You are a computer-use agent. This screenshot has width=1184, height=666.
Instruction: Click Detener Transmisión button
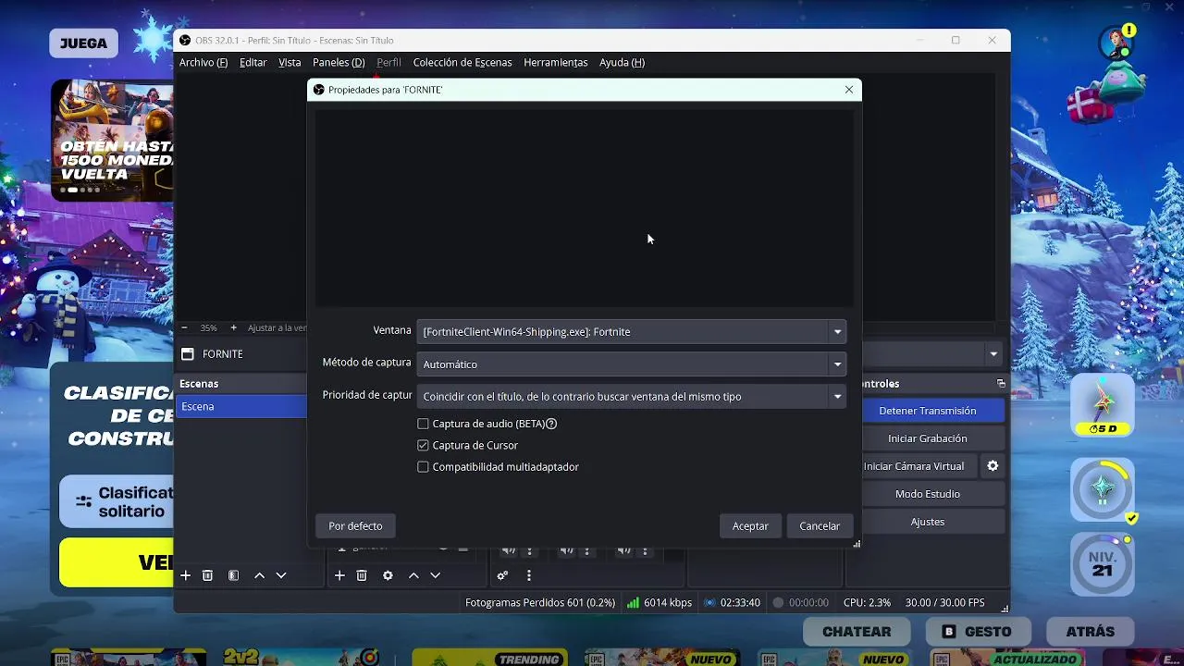click(x=927, y=411)
